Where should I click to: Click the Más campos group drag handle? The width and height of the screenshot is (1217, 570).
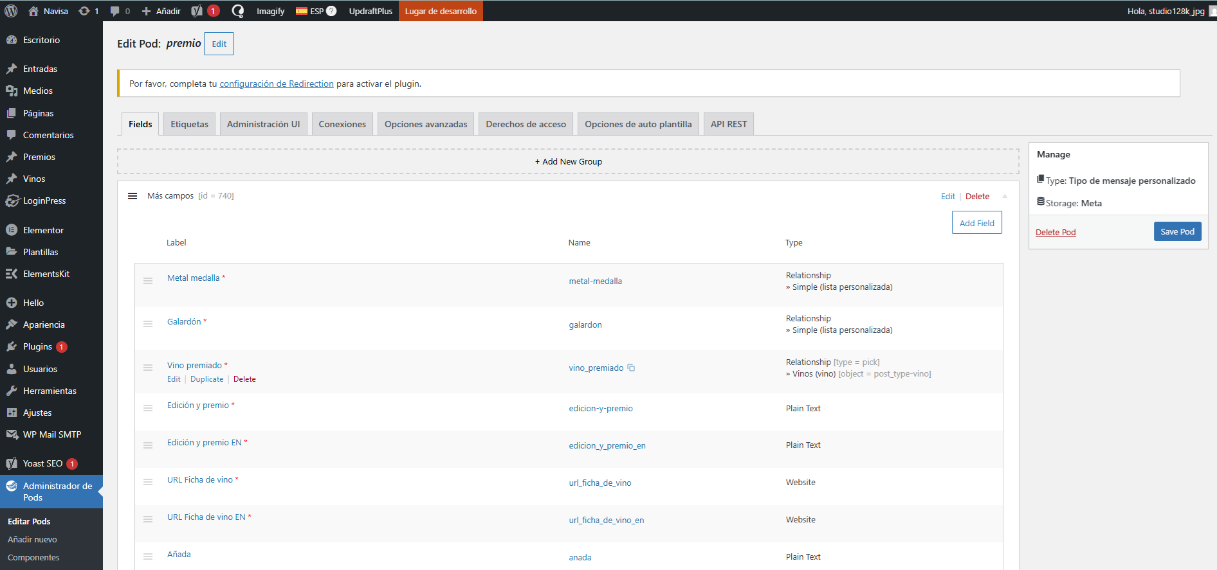[x=133, y=196]
